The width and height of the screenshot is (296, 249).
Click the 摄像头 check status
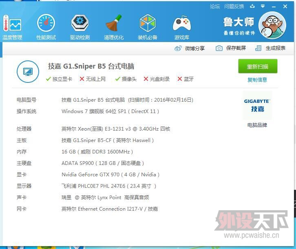tap(126, 79)
